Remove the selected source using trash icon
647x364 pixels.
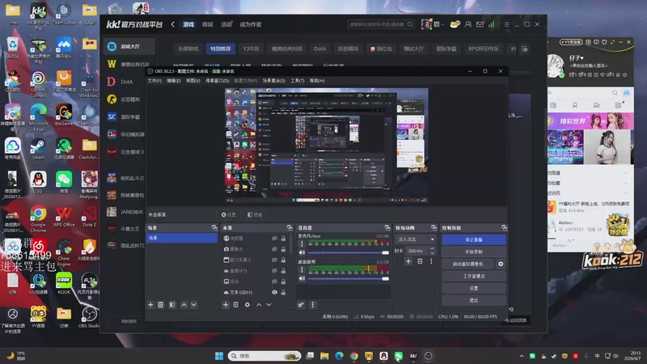(x=235, y=305)
